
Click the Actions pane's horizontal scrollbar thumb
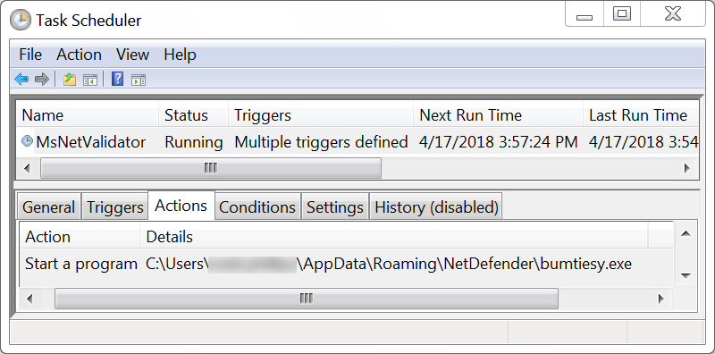(x=307, y=299)
